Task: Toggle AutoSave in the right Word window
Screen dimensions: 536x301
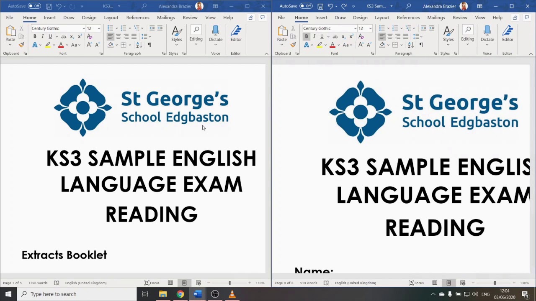Action: click(x=306, y=6)
